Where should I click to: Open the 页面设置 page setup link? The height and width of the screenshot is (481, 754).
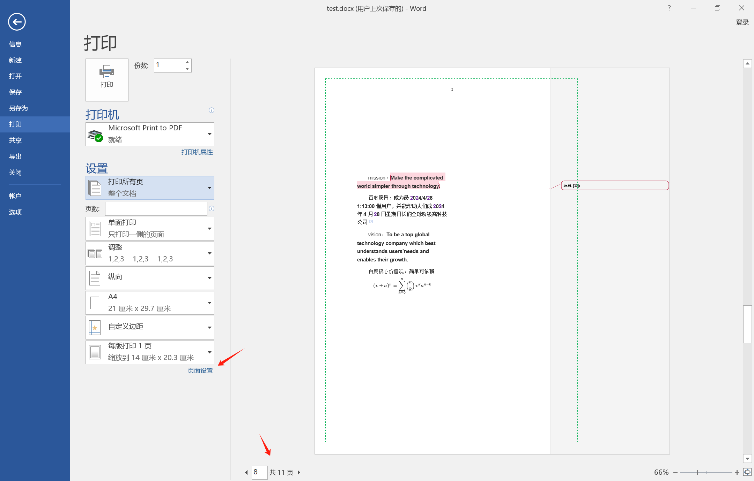click(200, 371)
